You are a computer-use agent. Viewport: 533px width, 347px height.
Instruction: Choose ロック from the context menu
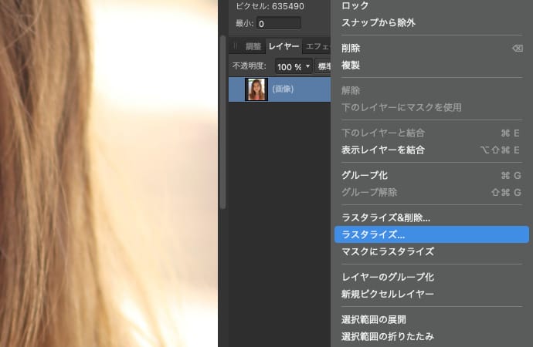(355, 6)
